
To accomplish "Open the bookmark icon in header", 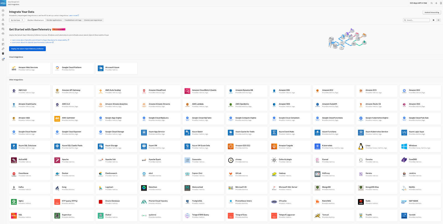I will pos(441,3).
